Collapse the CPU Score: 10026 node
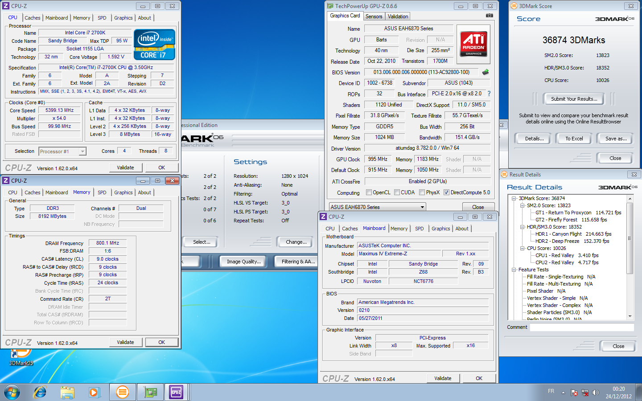Viewport: 642px width, 401px height. 522,248
